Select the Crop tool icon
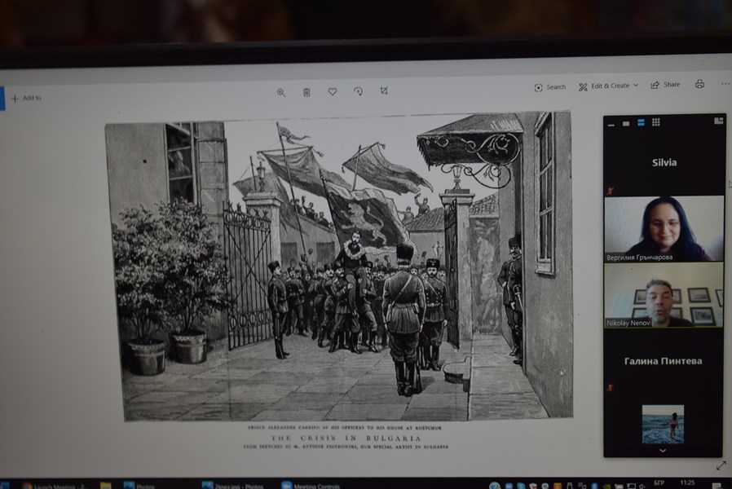This screenshot has width=732, height=489. [384, 91]
